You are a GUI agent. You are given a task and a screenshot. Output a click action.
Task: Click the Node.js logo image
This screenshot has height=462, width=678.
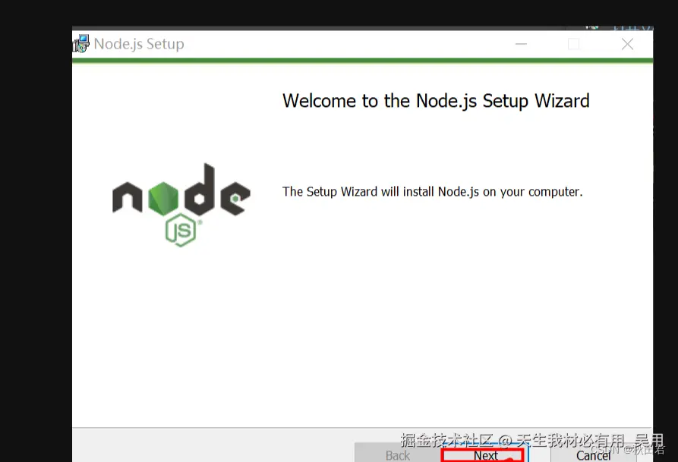[x=181, y=205]
